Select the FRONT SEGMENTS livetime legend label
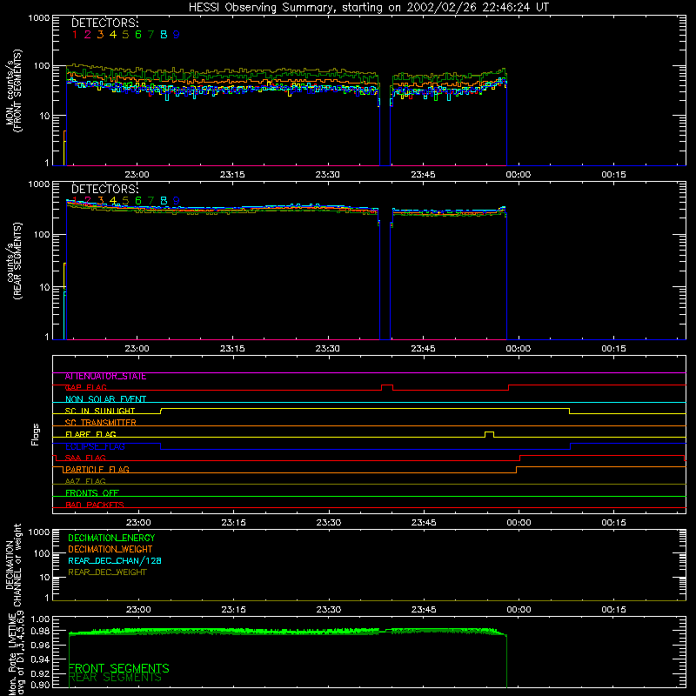The width and height of the screenshot is (696, 696). [119, 668]
